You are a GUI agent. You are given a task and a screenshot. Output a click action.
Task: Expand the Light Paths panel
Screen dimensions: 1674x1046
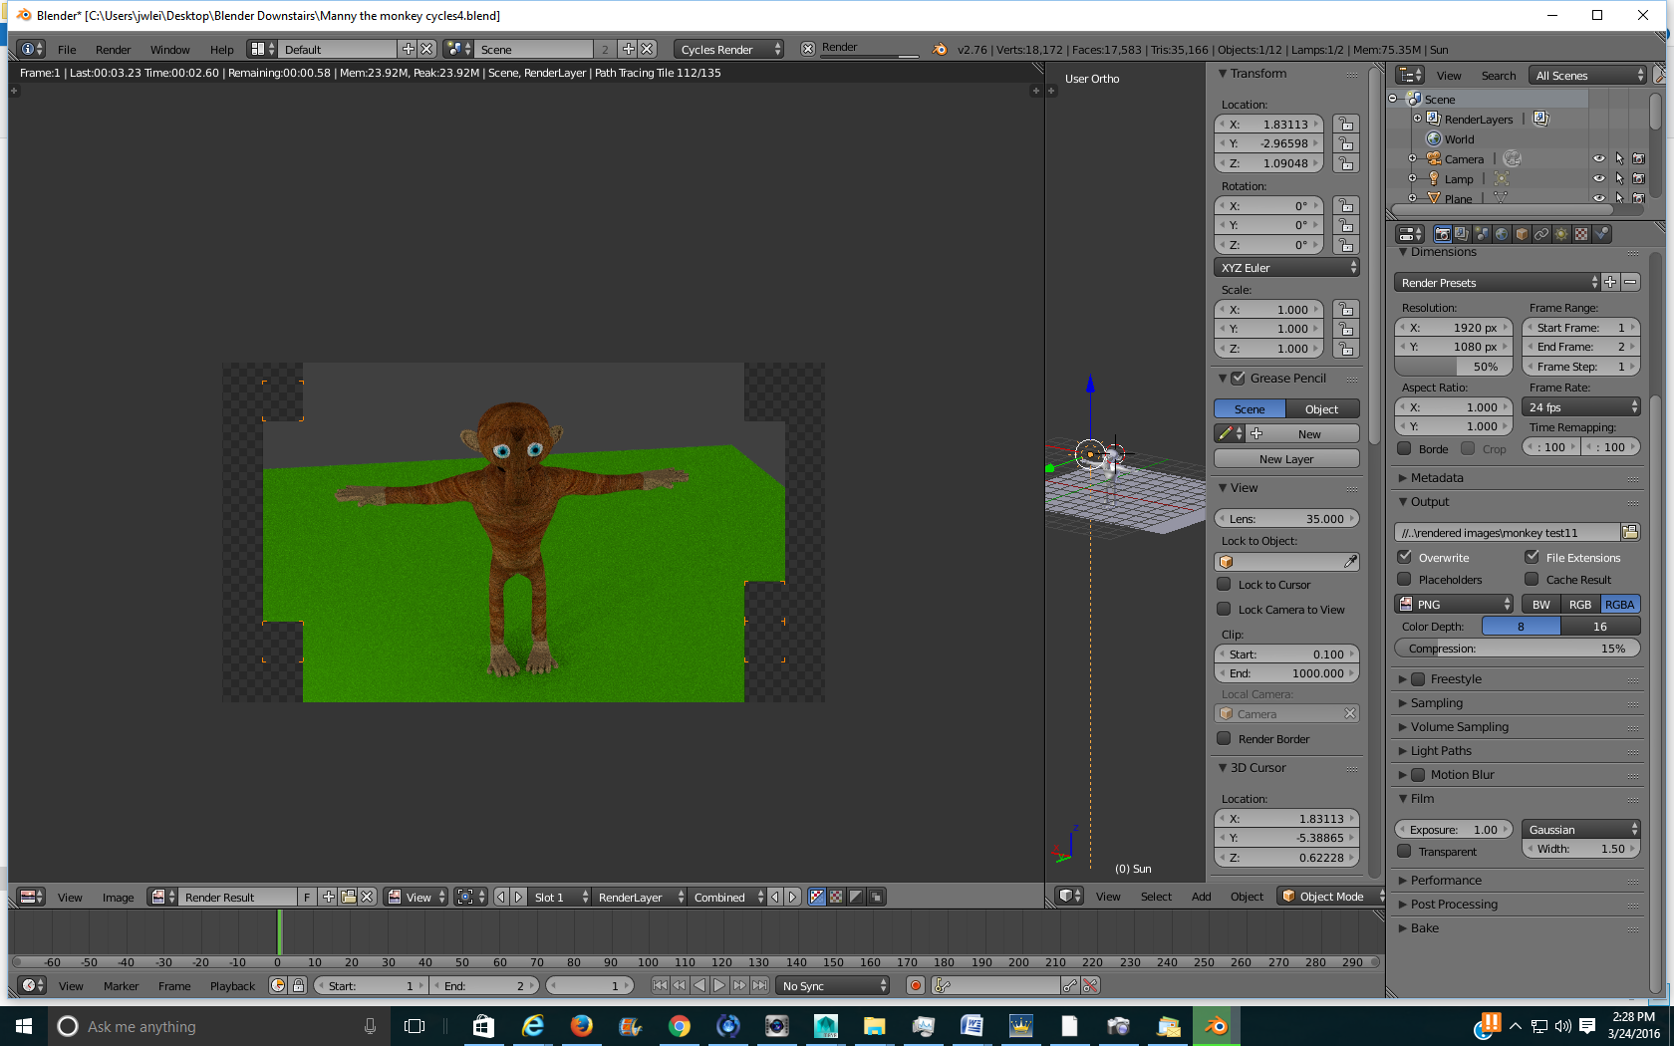[1441, 751]
